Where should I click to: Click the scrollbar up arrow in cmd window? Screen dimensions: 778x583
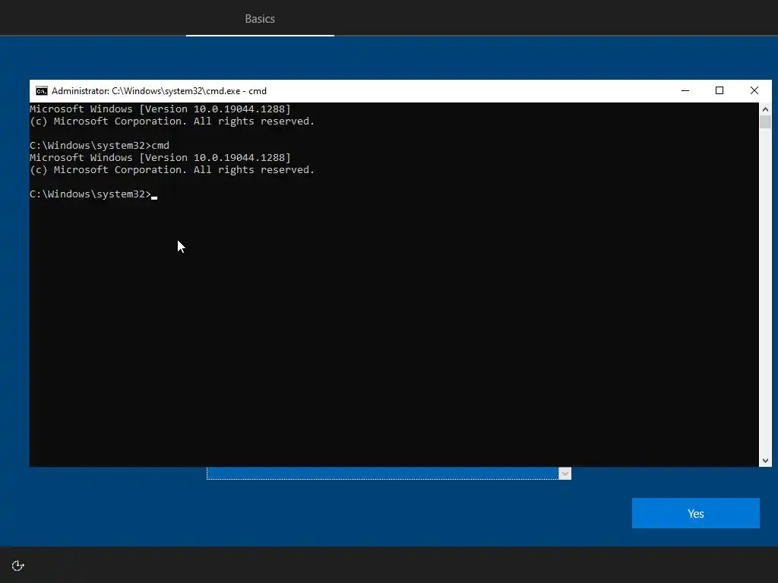[x=765, y=109]
